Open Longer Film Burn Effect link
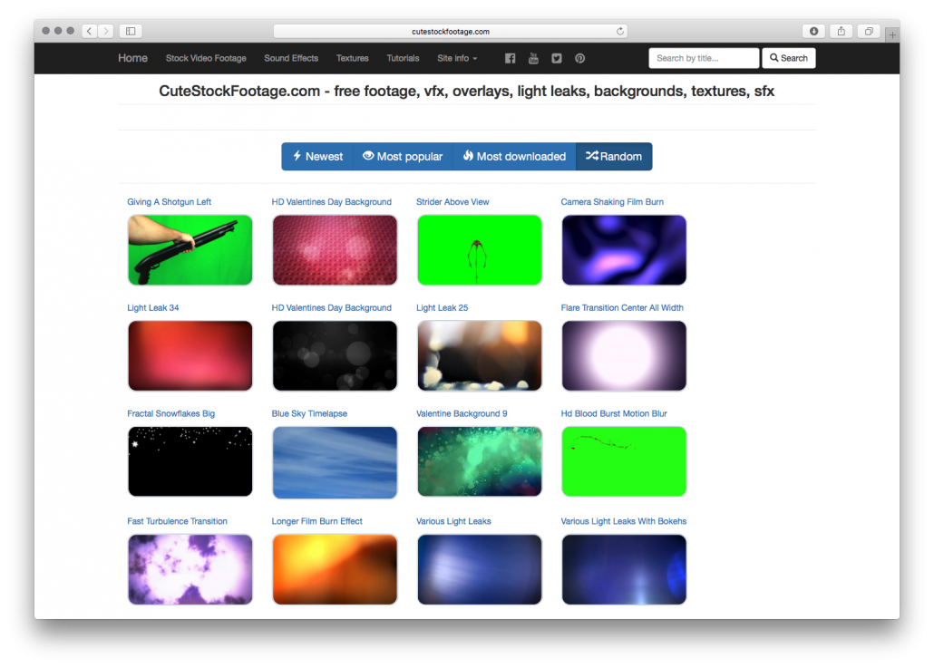 316,521
